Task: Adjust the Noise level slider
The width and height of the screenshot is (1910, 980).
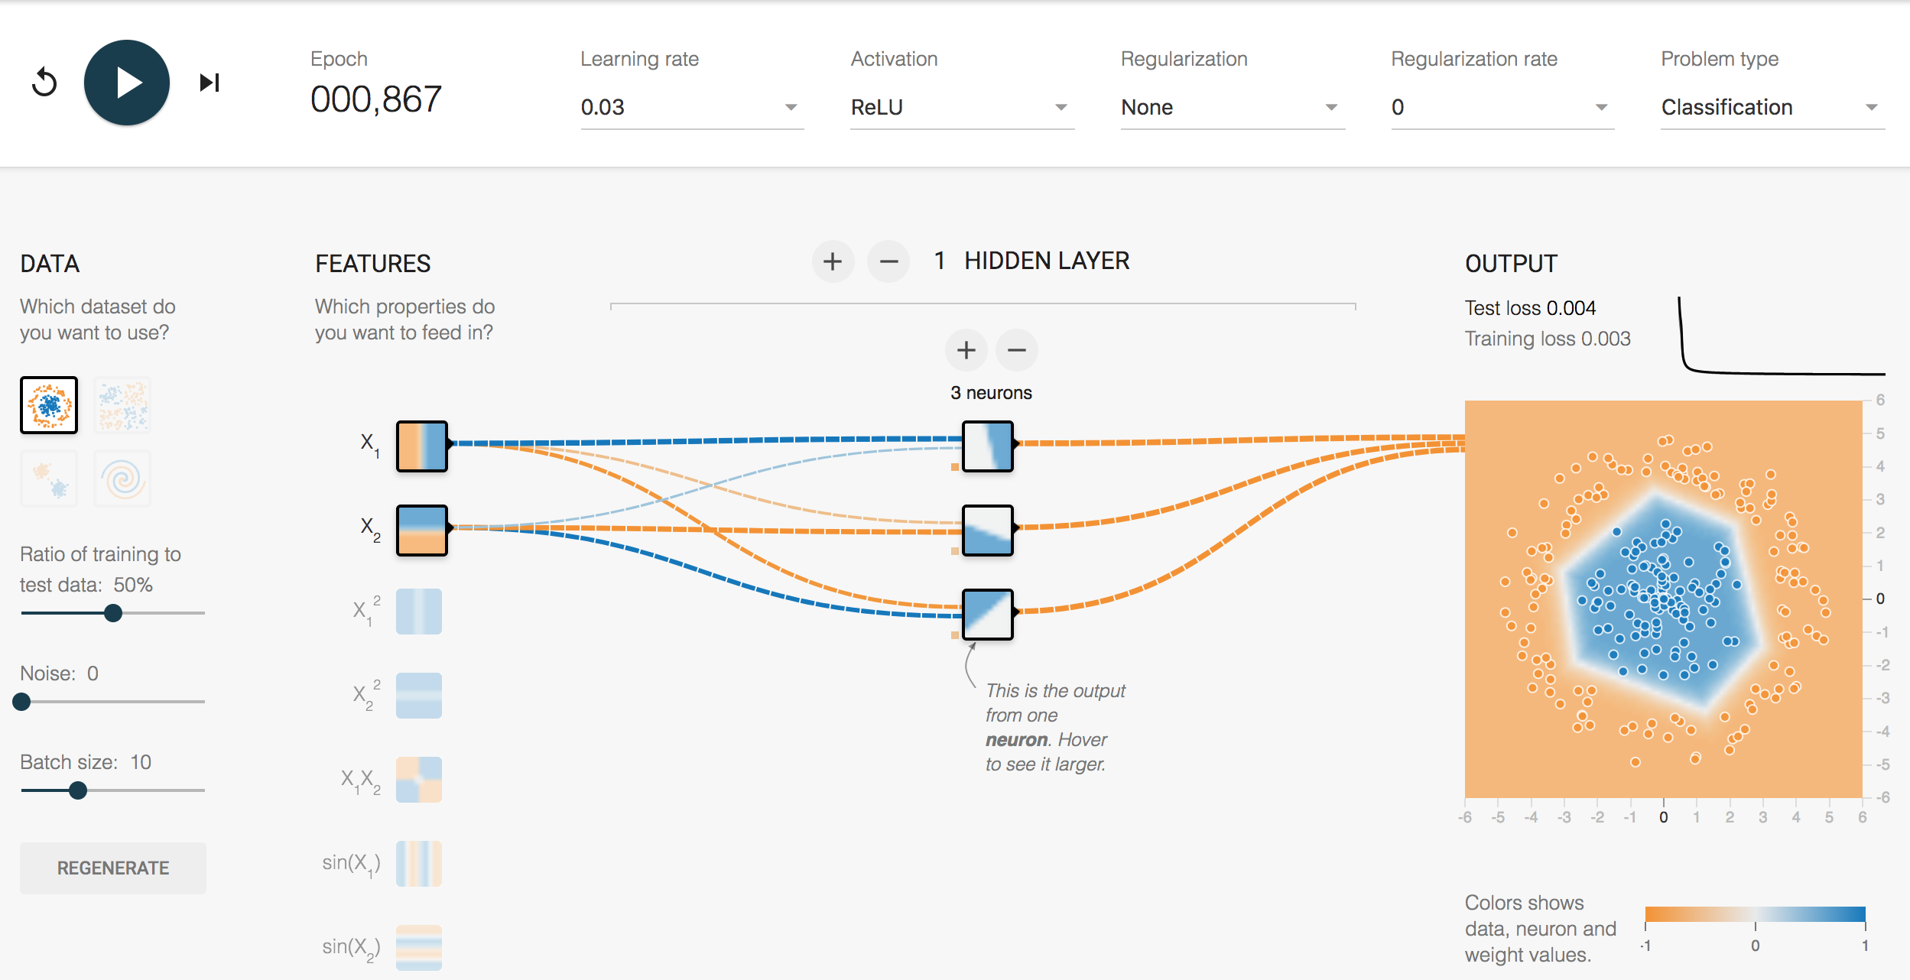Action: click(x=22, y=701)
